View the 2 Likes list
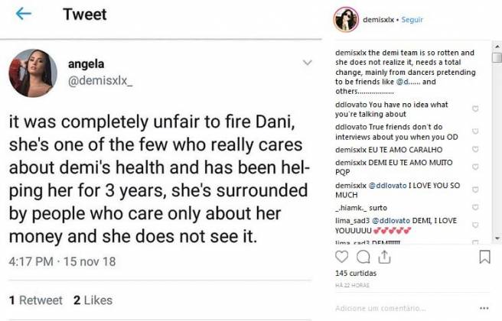Image resolution: width=502 pixels, height=321 pixels. click(93, 300)
